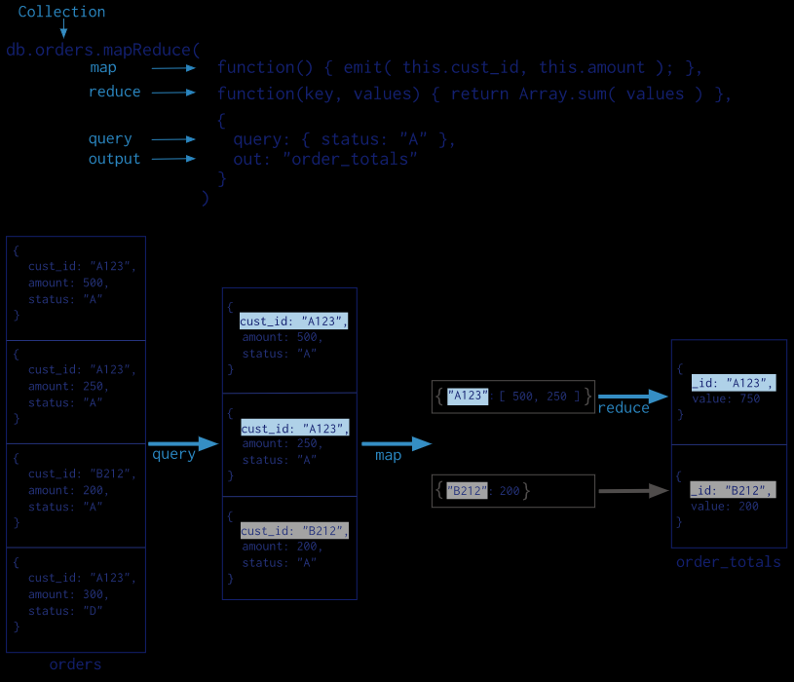Screen dimensions: 794x682
Task: Expand the mapped documents panel
Action: [289, 443]
